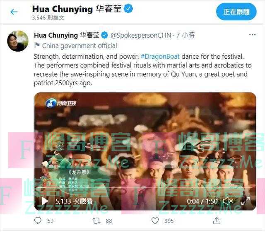This screenshot has width=265, height=232.
Task: Click the government flag icon
Action: (37, 45)
